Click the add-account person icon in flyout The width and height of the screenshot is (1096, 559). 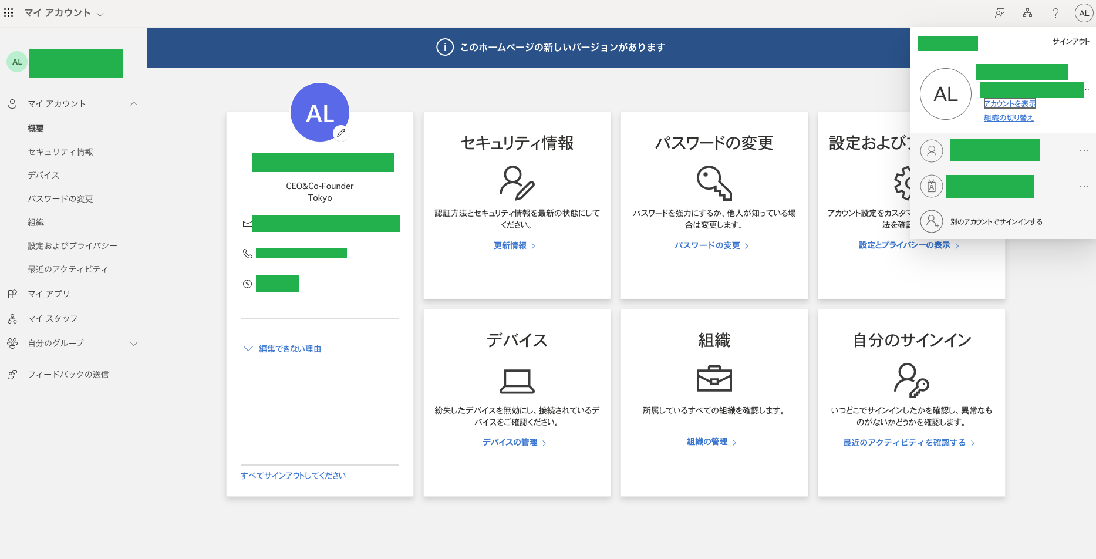tap(932, 221)
